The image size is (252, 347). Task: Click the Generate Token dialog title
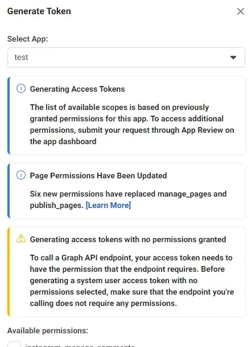click(x=39, y=11)
